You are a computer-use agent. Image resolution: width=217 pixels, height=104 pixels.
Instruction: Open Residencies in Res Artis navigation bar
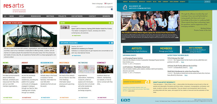pos(36,16)
